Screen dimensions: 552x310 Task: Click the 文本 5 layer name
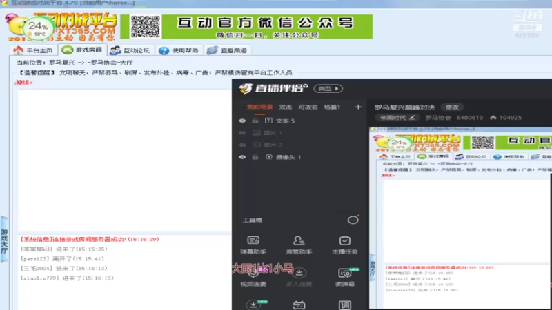(285, 121)
